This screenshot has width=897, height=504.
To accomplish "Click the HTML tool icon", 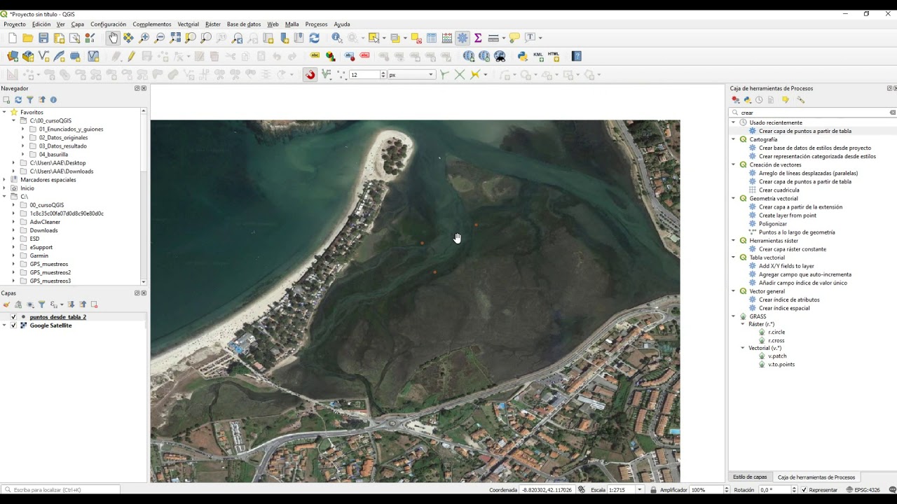I will tap(554, 56).
